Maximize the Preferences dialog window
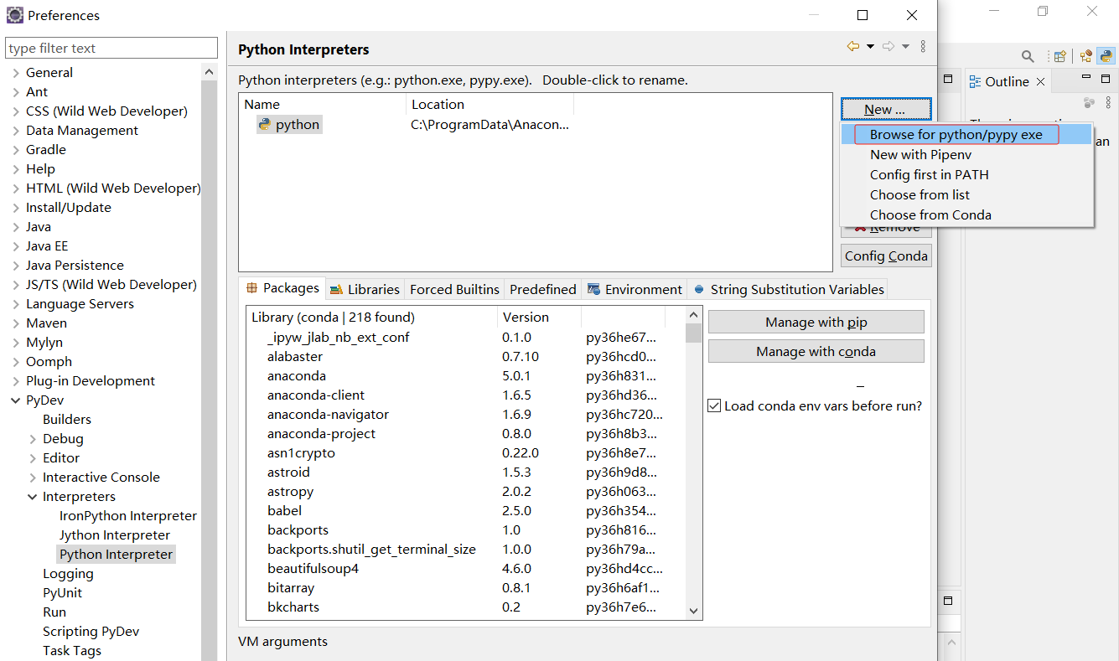This screenshot has width=1119, height=661. click(863, 15)
